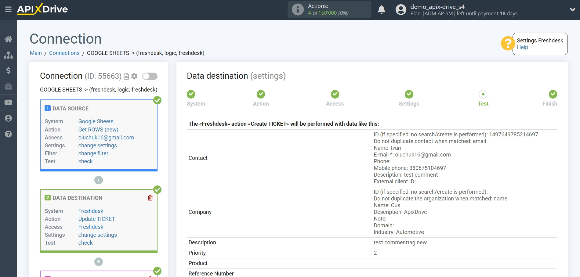
Task: Open the hamburger menu
Action: click(x=8, y=9)
